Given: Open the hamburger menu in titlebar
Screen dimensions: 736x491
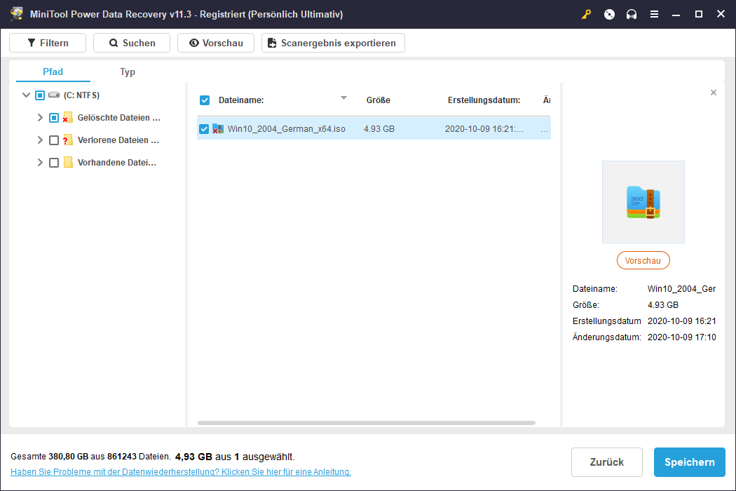Looking at the screenshot, I should [654, 13].
